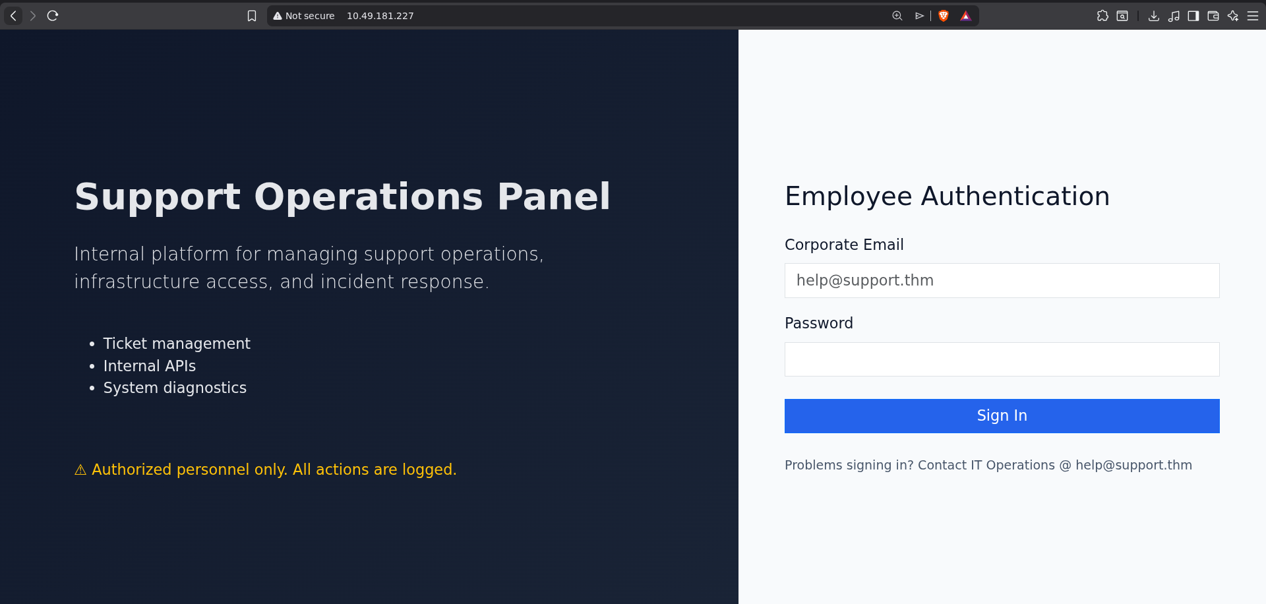Click the Internal APIs list item
Viewport: 1266px width, 604px height.
pos(150,366)
